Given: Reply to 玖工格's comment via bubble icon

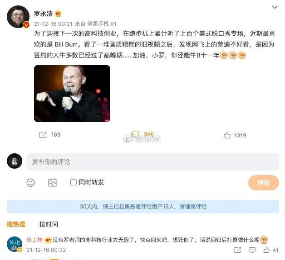Looking at the screenshot, I should coord(252,250).
